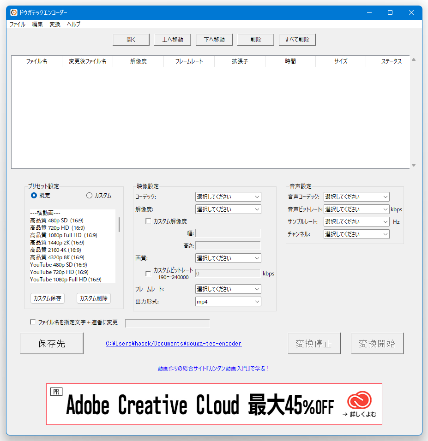Open the 音声ビットレート dropdown
The width and height of the screenshot is (428, 441).
click(356, 209)
